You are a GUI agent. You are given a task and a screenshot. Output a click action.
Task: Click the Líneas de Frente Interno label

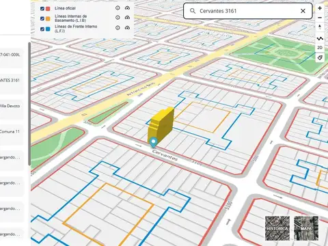[x=76, y=29]
